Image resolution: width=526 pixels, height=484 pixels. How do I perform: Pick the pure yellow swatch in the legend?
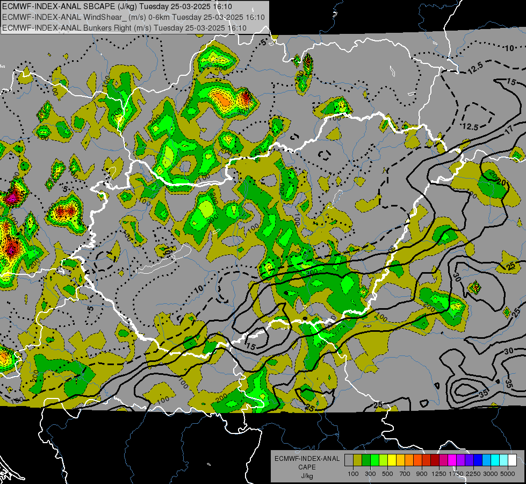click(x=392, y=460)
